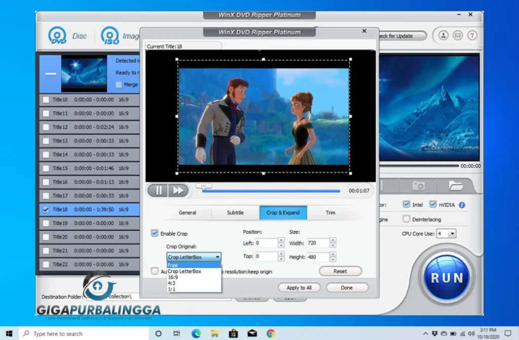Open the Trim tab

point(330,213)
